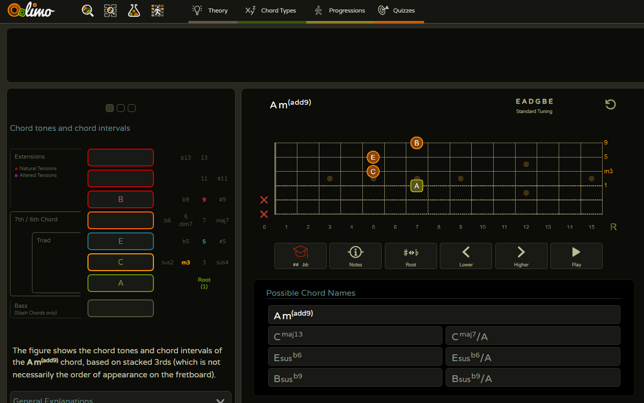This screenshot has height=403, width=644.
Task: Click the A root note marker
Action: [x=417, y=186]
